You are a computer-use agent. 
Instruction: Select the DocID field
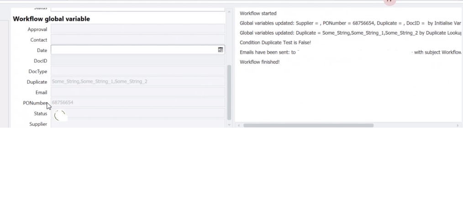click(137, 61)
